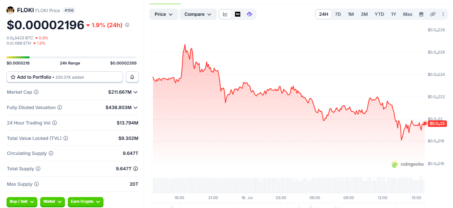Screen dimensions: 453x208
Task: Click the FLOKI coin logo icon
Action: click(11, 11)
